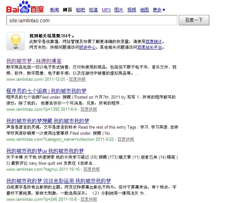Screen dimensions: 251x203
Task: Open the 百度统计 link
Action: click(x=154, y=41)
